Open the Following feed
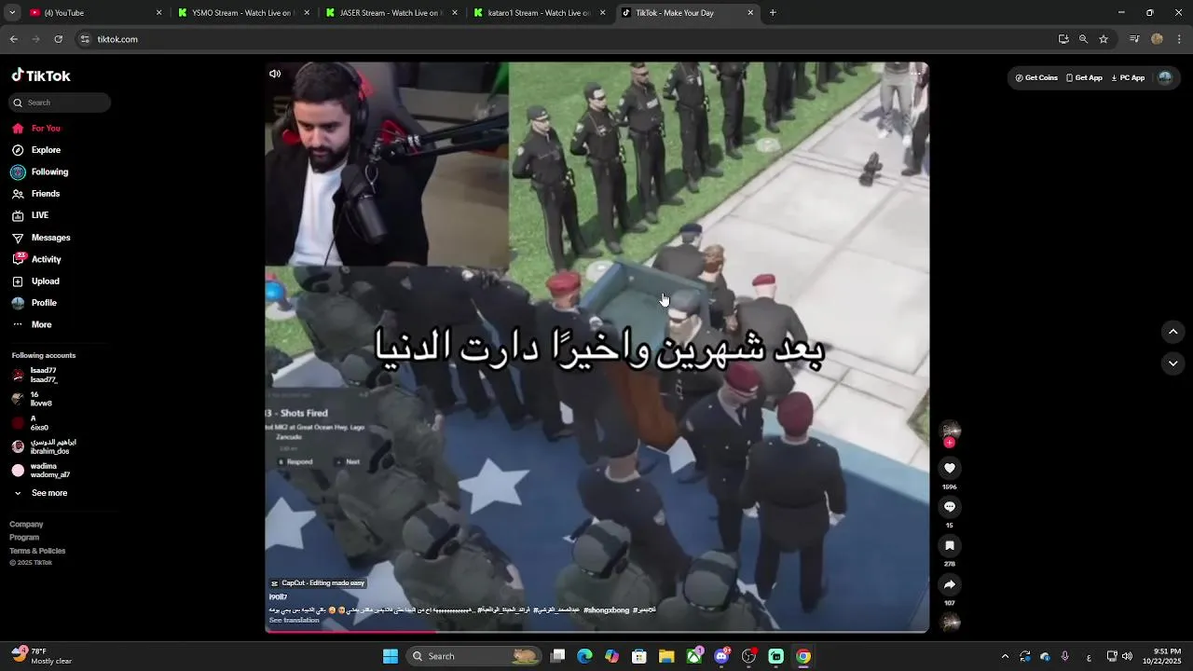The height and width of the screenshot is (671, 1193). (x=39, y=172)
